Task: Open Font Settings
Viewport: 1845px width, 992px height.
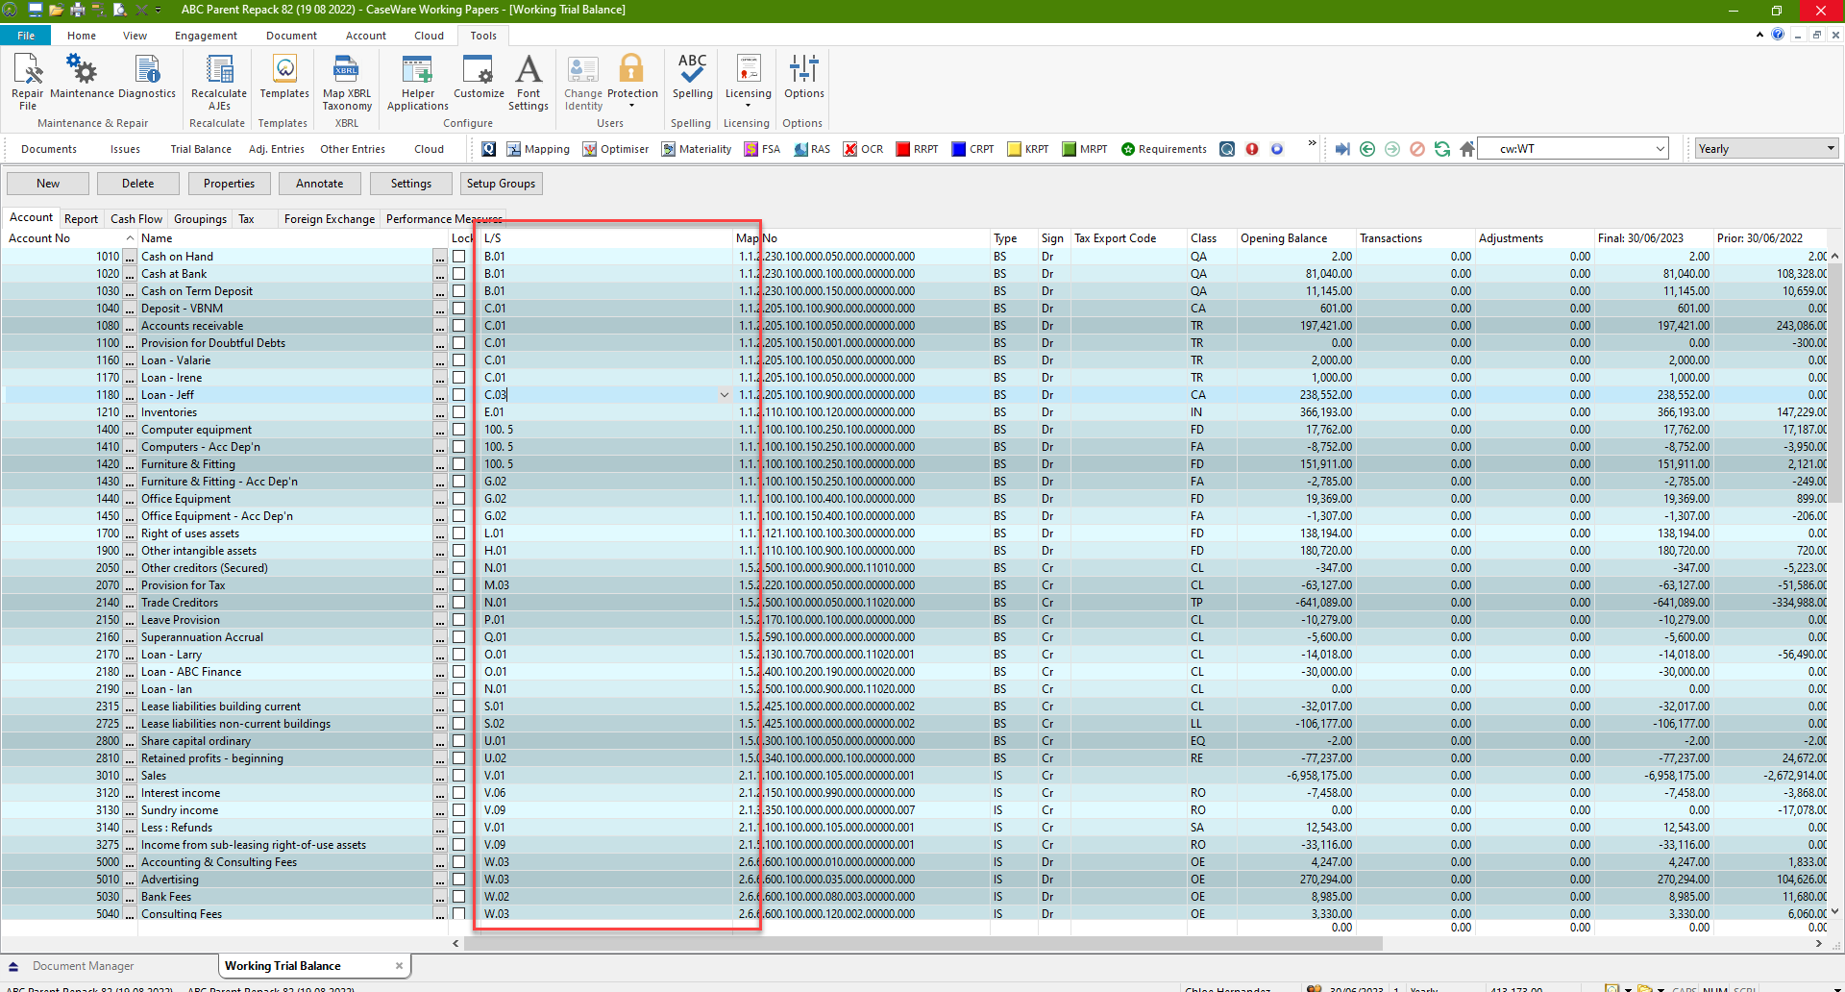Action: coord(529,82)
